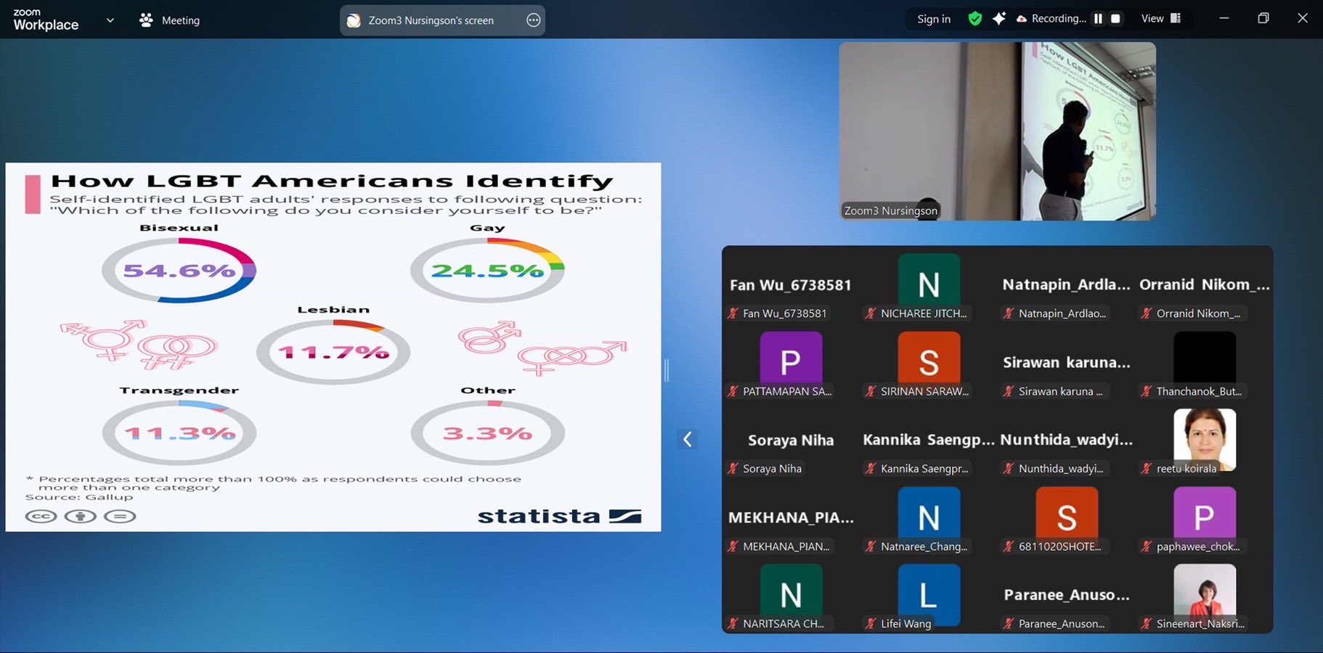The height and width of the screenshot is (653, 1323).
Task: Pause the recording
Action: coord(1098,19)
